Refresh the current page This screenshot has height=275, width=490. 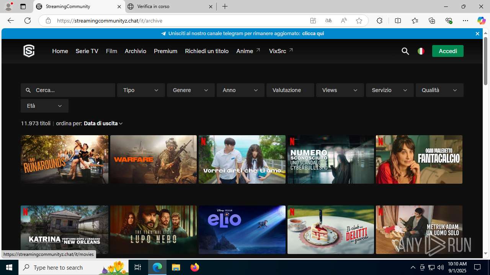pos(28,21)
